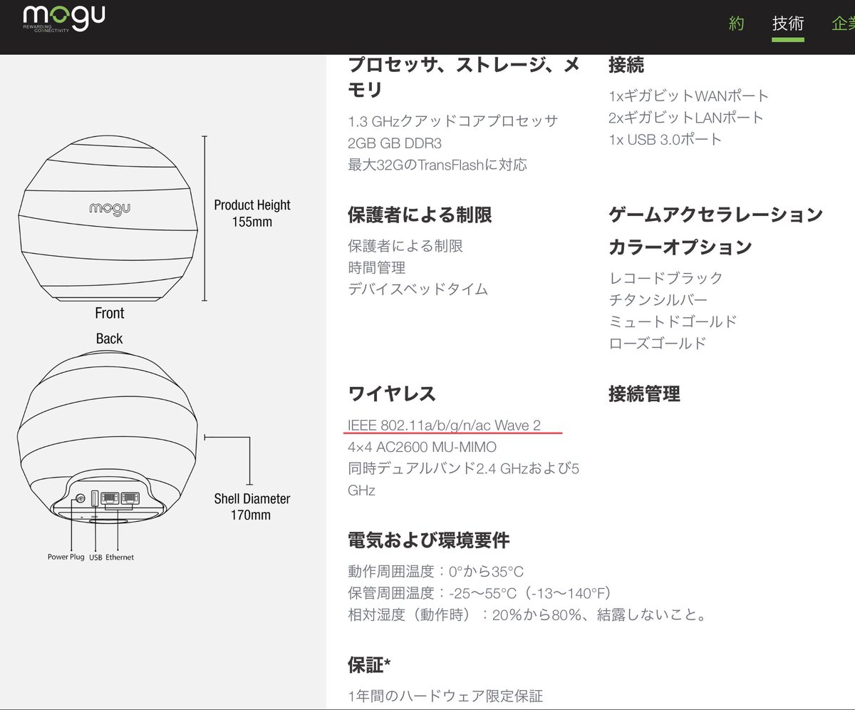Expand the 接続管理 section
Image resolution: width=855 pixels, height=710 pixels.
[x=643, y=393]
